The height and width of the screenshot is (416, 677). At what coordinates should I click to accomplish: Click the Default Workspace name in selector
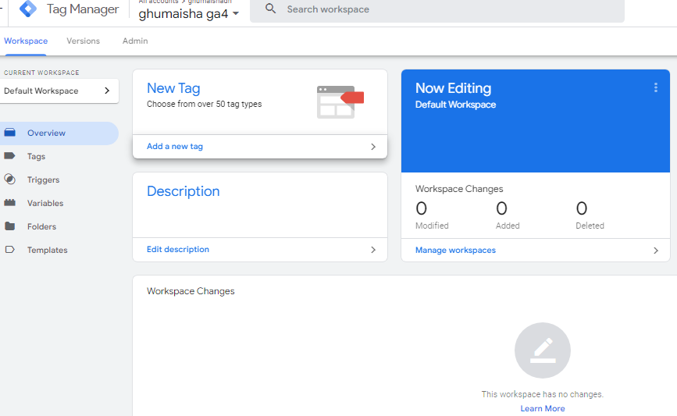click(x=41, y=91)
